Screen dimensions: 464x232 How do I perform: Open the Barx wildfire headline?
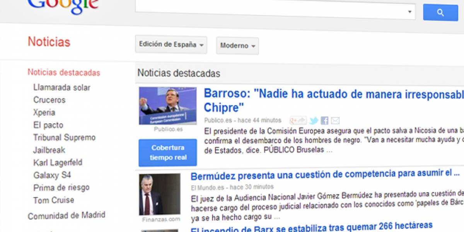click(312, 227)
